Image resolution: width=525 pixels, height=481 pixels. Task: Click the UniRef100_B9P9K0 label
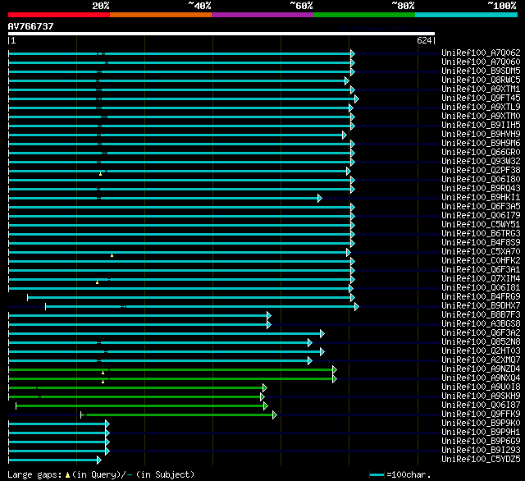tap(481, 424)
